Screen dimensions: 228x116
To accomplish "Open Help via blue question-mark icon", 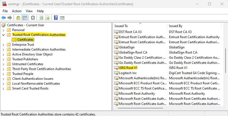I will pos(56,18).
